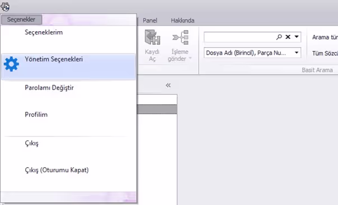Open Yönetim Seçenekleri from the menu
The height and width of the screenshot is (205, 338).
(68, 67)
